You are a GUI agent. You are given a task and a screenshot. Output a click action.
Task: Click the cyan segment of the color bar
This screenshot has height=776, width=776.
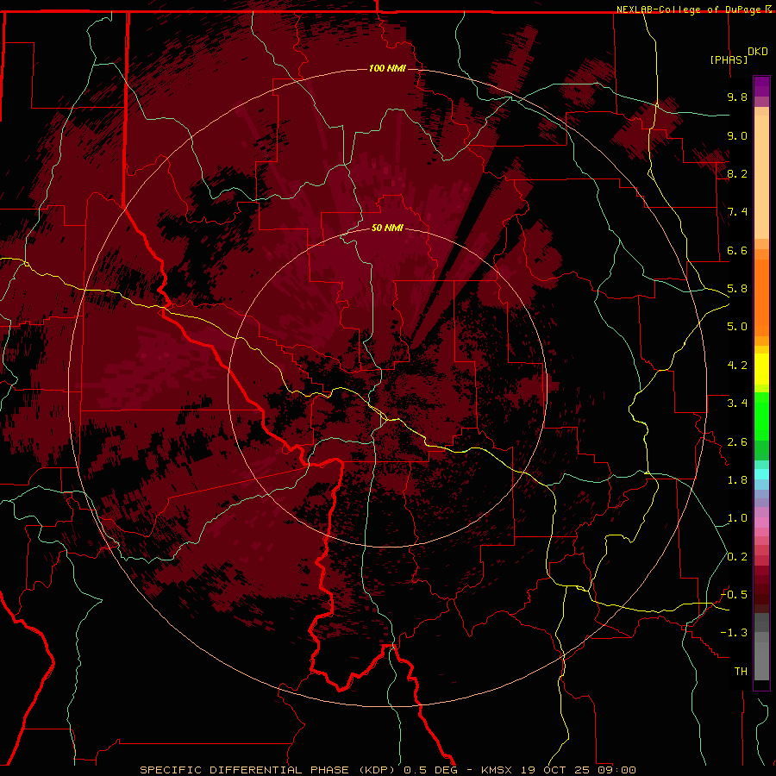click(761, 474)
